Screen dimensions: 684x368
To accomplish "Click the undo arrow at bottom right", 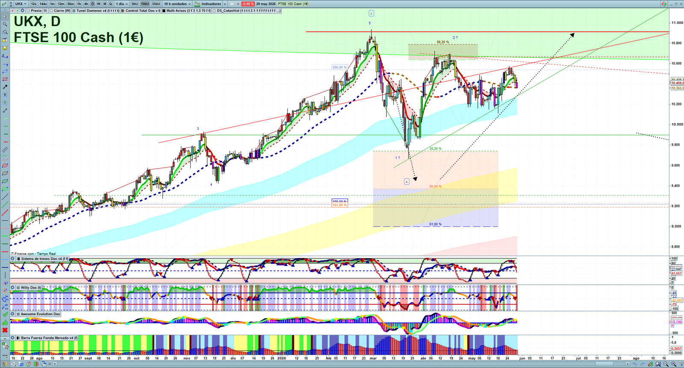I will coord(635,364).
